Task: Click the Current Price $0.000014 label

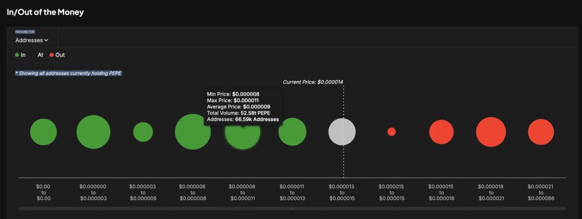Action: tap(313, 82)
